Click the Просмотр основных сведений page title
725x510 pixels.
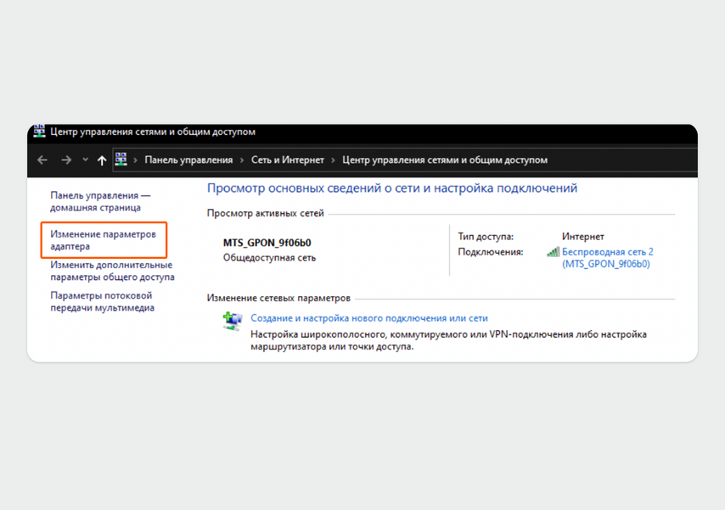(x=392, y=188)
